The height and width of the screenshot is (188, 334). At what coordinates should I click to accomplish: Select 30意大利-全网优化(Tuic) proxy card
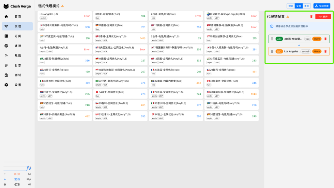[65, 83]
